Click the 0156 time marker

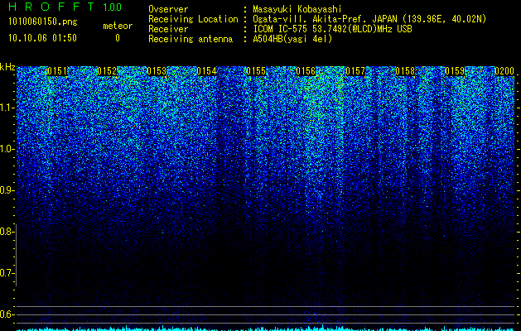(306, 71)
